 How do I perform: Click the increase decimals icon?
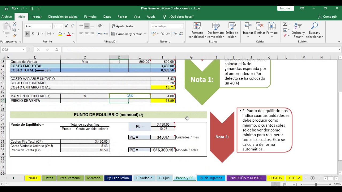(x=175, y=34)
